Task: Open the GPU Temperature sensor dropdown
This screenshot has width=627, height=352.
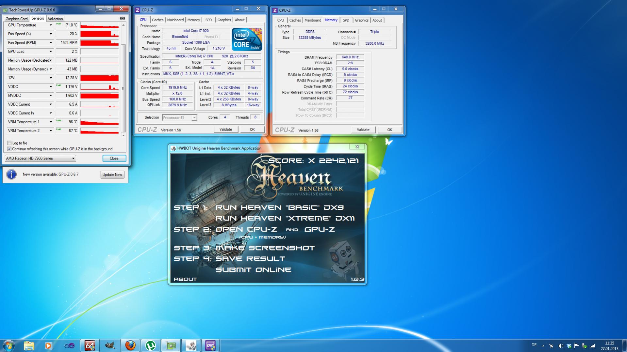Action: point(51,25)
